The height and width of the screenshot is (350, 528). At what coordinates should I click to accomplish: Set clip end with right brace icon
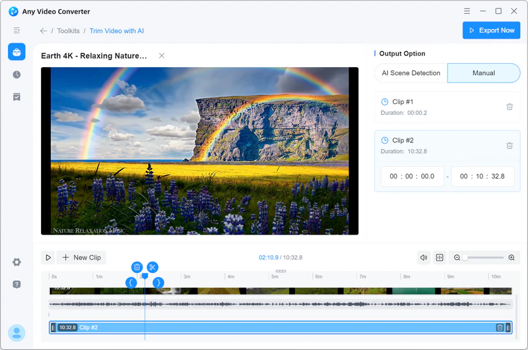click(x=158, y=282)
